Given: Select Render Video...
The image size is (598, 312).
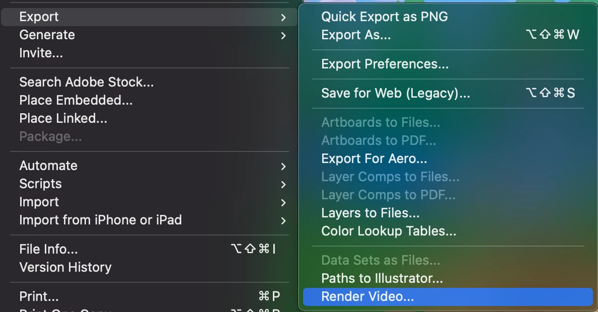Looking at the screenshot, I should pos(447,297).
